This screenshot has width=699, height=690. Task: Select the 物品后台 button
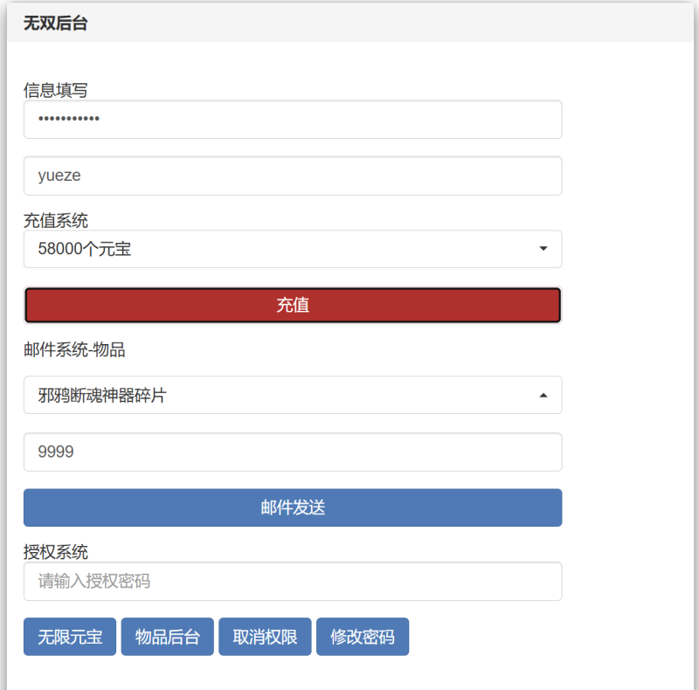(167, 636)
